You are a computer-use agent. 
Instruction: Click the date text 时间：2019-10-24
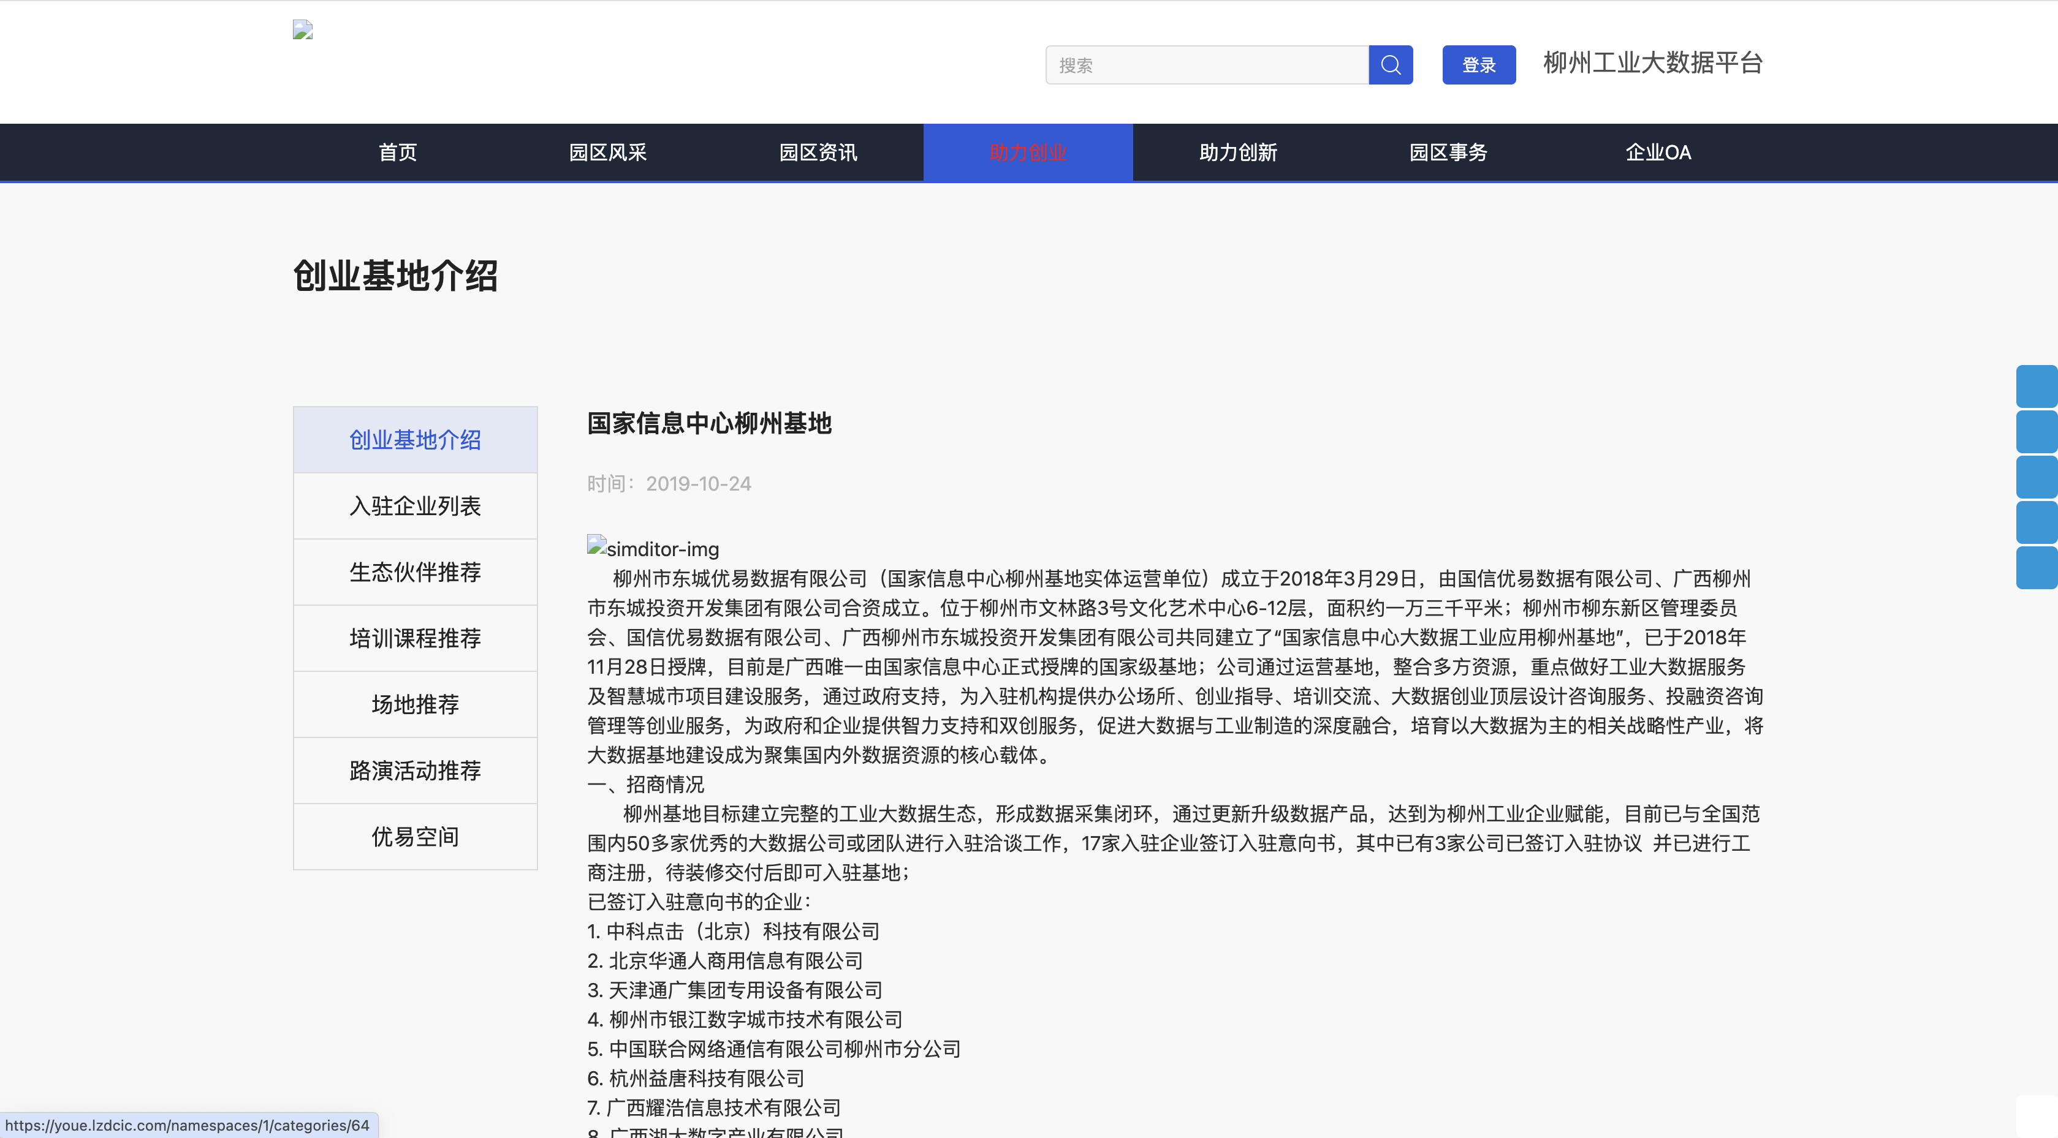669,484
